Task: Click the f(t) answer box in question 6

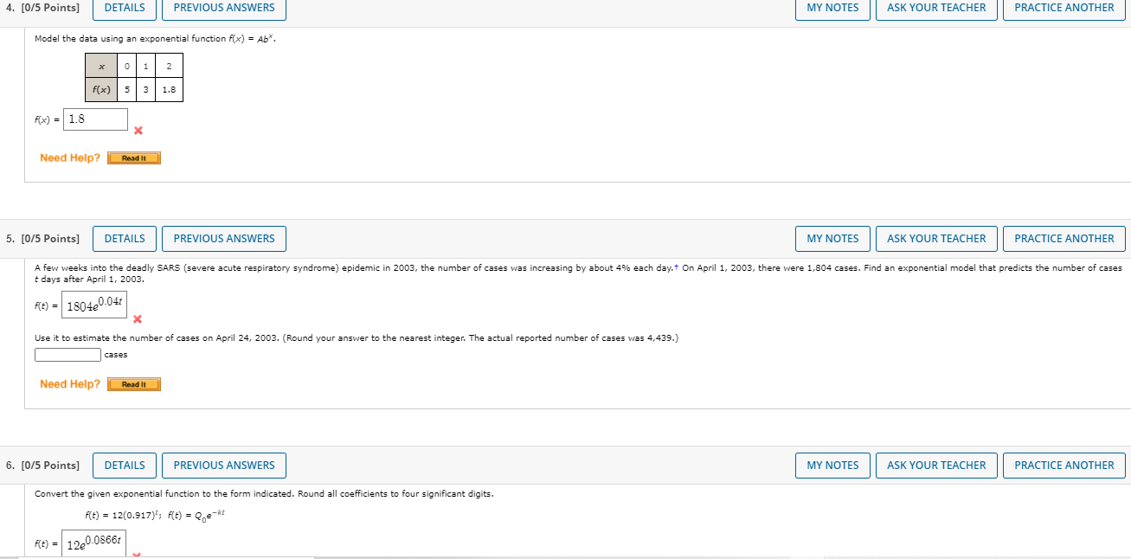Action: tap(93, 543)
